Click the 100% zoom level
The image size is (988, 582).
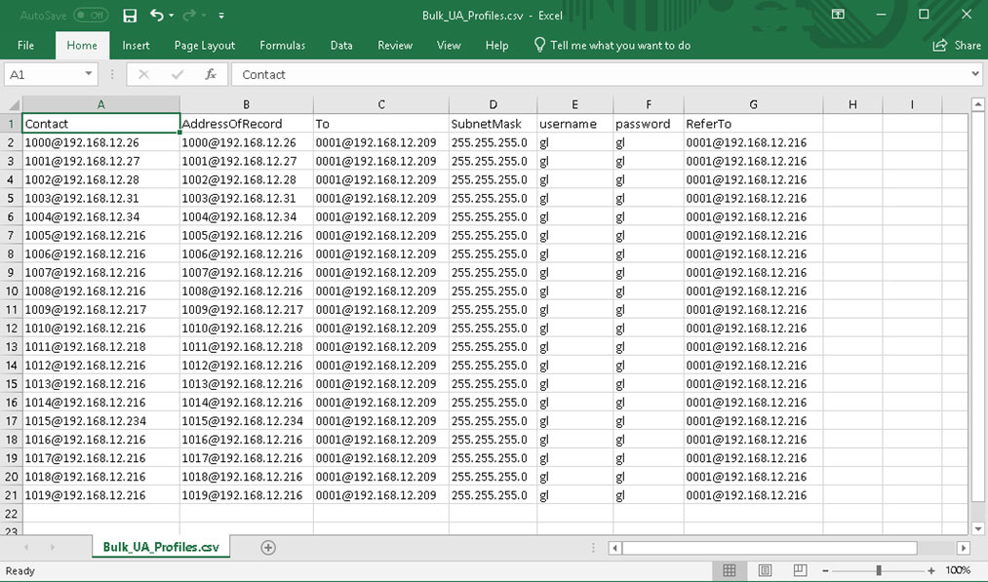click(x=958, y=570)
